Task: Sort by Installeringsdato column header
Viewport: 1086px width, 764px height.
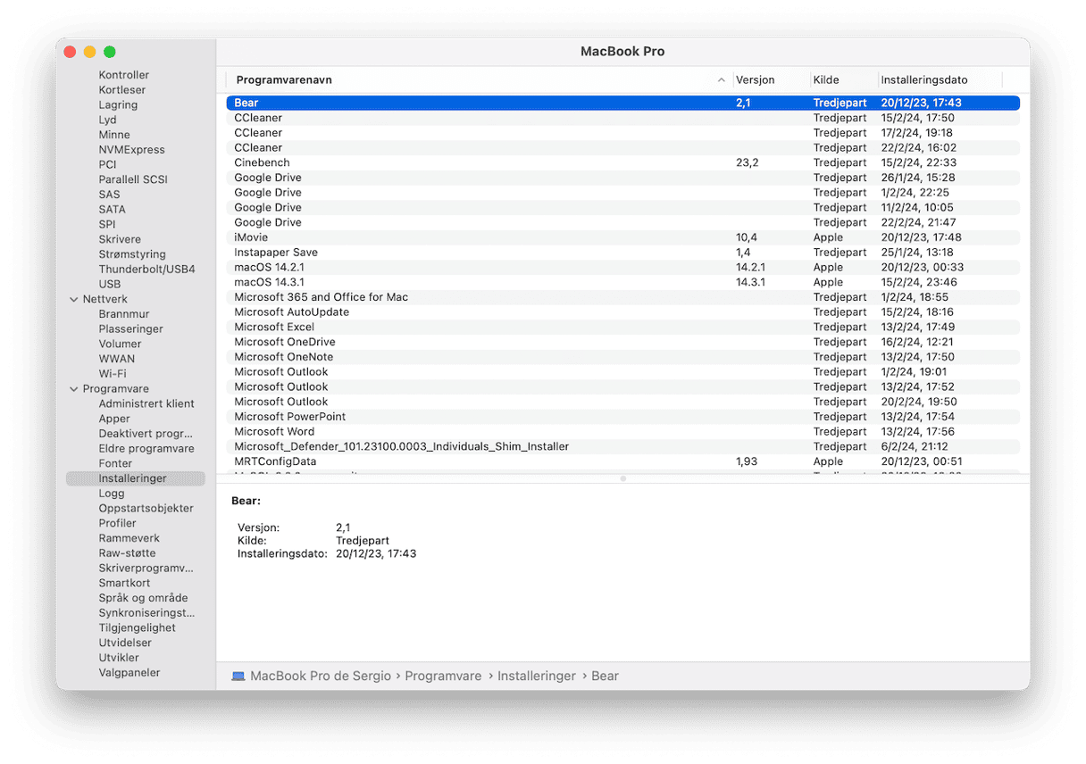Action: coord(924,80)
